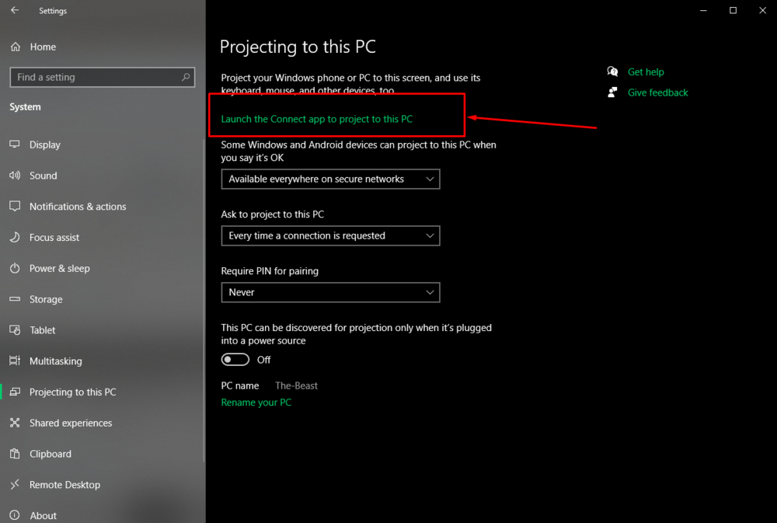This screenshot has height=523, width=777.
Task: Click the Power & sleep icon
Action: [15, 268]
